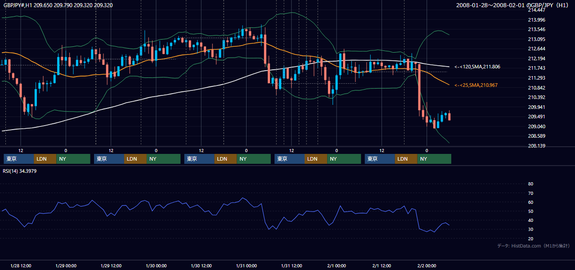Click price axis value 212.194
575x270 pixels.
click(x=536, y=58)
